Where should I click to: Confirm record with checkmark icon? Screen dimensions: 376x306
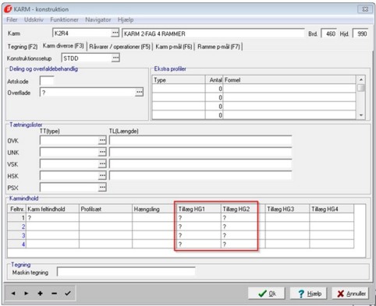[68, 294]
